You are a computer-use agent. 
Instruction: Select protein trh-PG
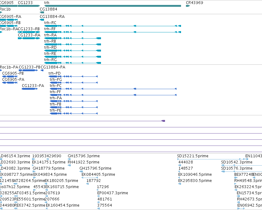pos(56,80)
